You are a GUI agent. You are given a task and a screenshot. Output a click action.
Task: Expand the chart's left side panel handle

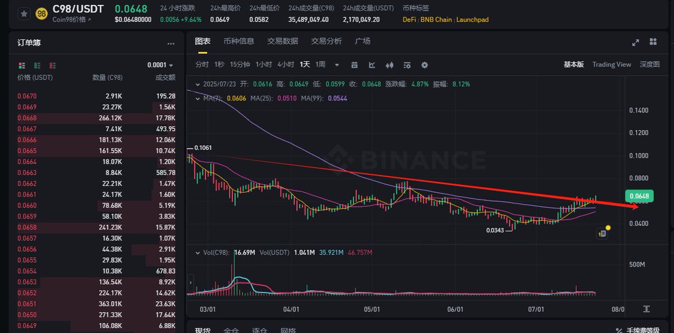tap(190, 283)
